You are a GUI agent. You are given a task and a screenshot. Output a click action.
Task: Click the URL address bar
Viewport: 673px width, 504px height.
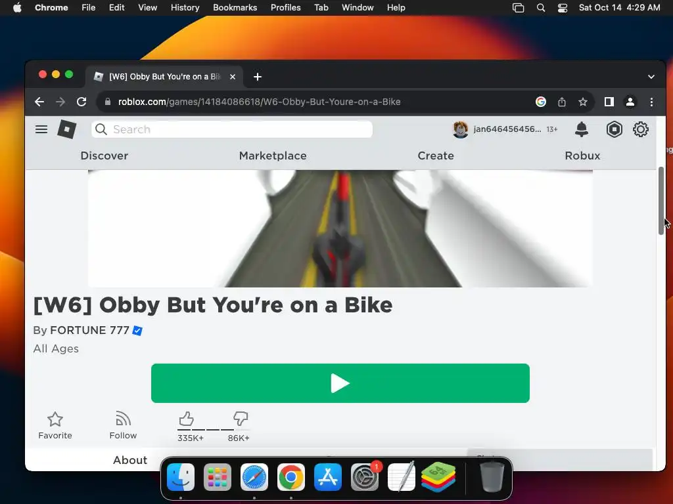[317, 102]
